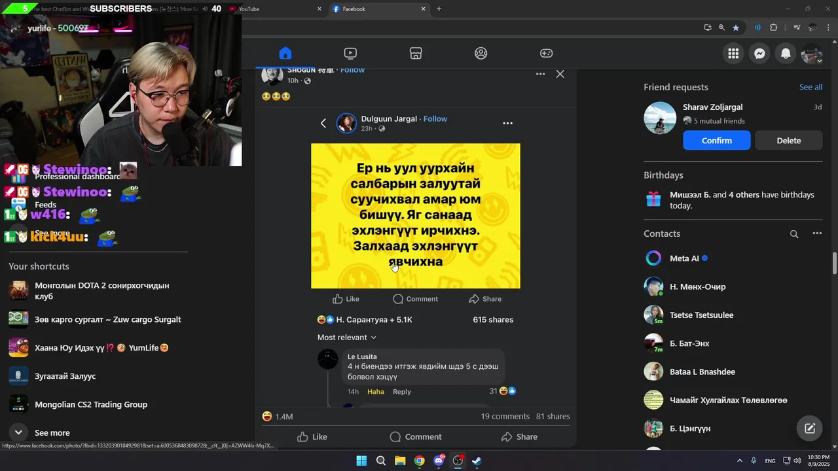Image resolution: width=838 pixels, height=471 pixels.
Task: View reactions from Н. Сарантуяа + 5.1K
Action: [x=365, y=320]
